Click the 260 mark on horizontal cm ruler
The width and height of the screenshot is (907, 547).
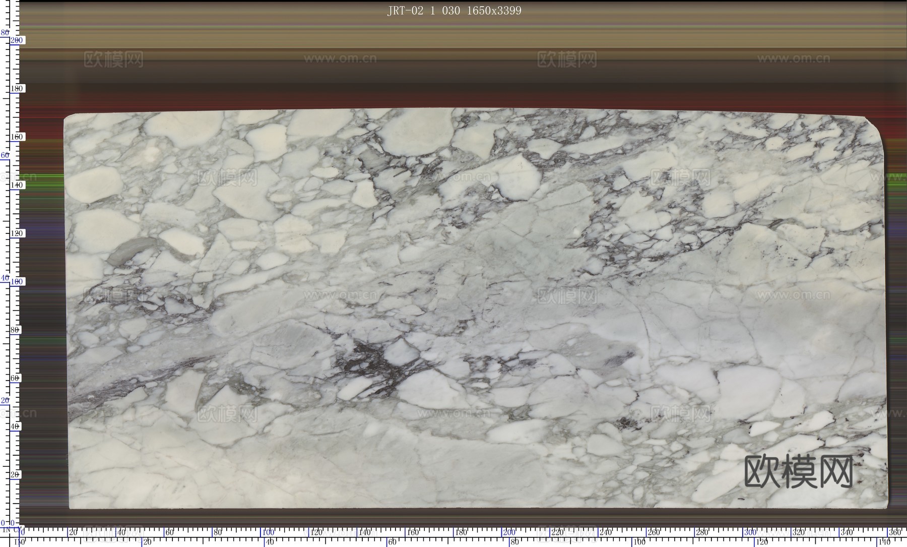pyautogui.click(x=654, y=532)
